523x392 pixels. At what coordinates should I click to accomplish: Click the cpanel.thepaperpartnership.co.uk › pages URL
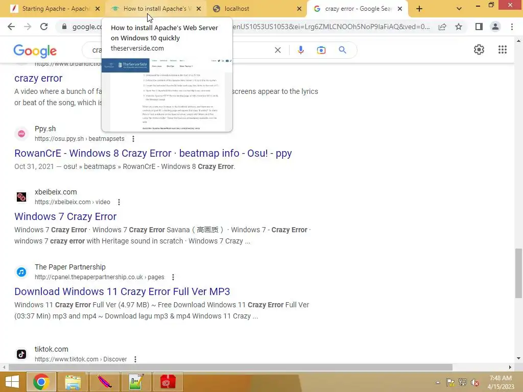[x=100, y=277]
